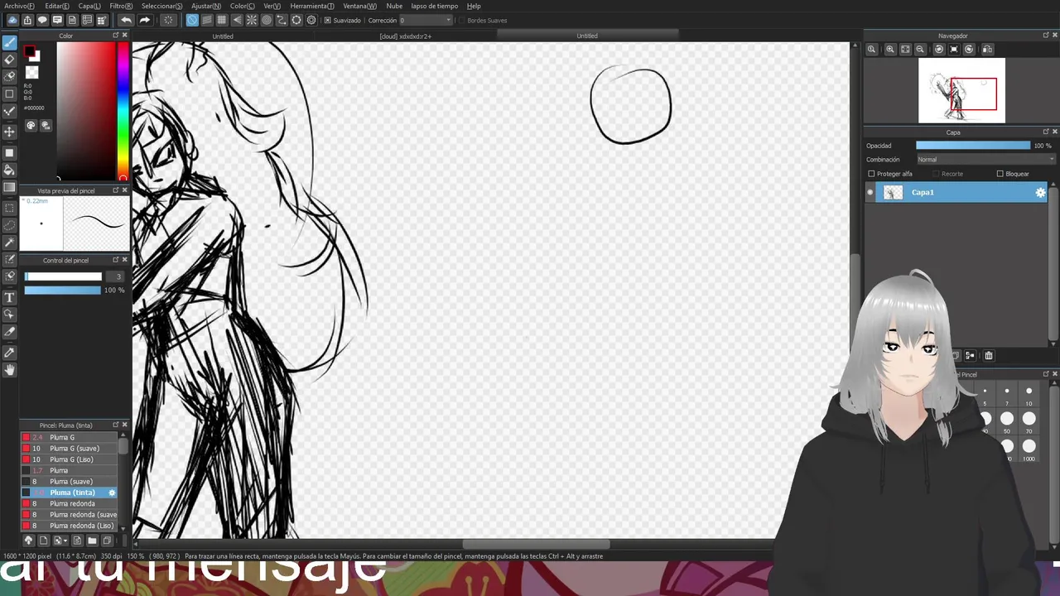Click the Redo arrow in the top toolbar
This screenshot has width=1060, height=596.
(144, 20)
